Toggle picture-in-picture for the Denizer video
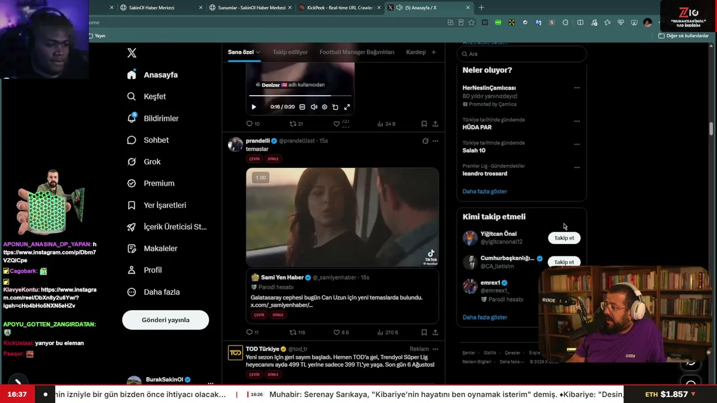Screen dimensions: 717x403 click(x=335, y=107)
